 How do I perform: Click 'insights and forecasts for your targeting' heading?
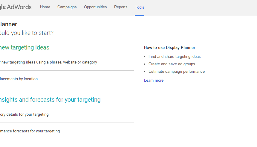tap(50, 100)
